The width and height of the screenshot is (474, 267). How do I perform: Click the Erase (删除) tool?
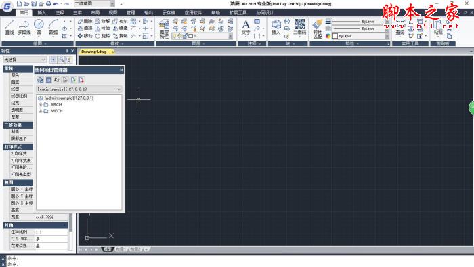point(85,21)
